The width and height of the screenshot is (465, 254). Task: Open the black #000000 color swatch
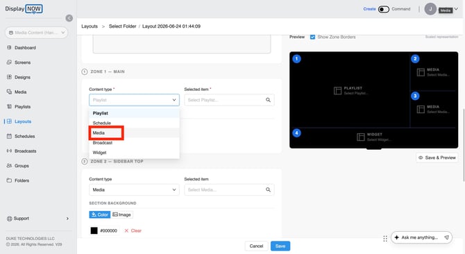coord(94,230)
